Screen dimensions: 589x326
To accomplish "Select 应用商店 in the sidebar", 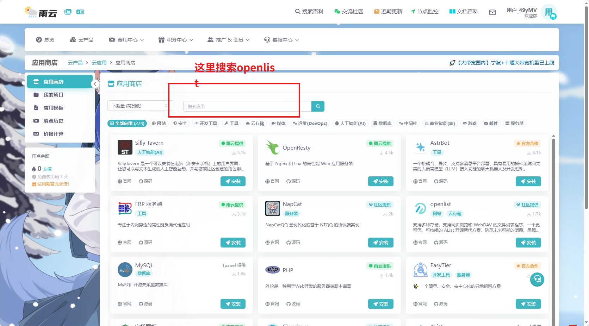I will point(60,82).
